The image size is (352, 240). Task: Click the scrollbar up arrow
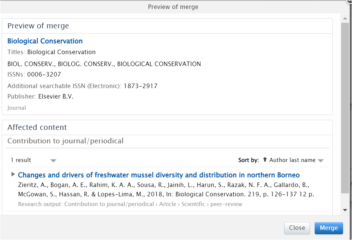(345, 18)
